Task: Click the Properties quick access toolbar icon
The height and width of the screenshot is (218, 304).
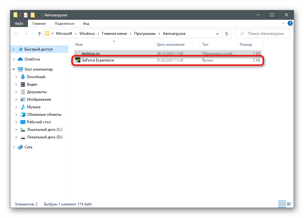Action: click(x=26, y=15)
